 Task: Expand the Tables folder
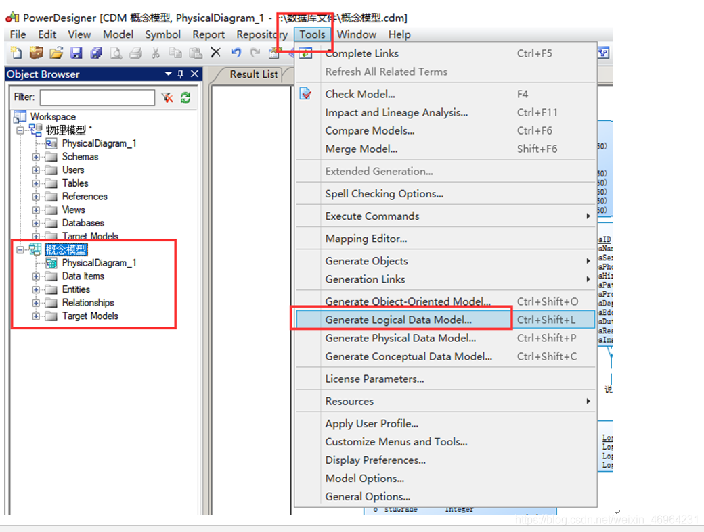point(35,183)
